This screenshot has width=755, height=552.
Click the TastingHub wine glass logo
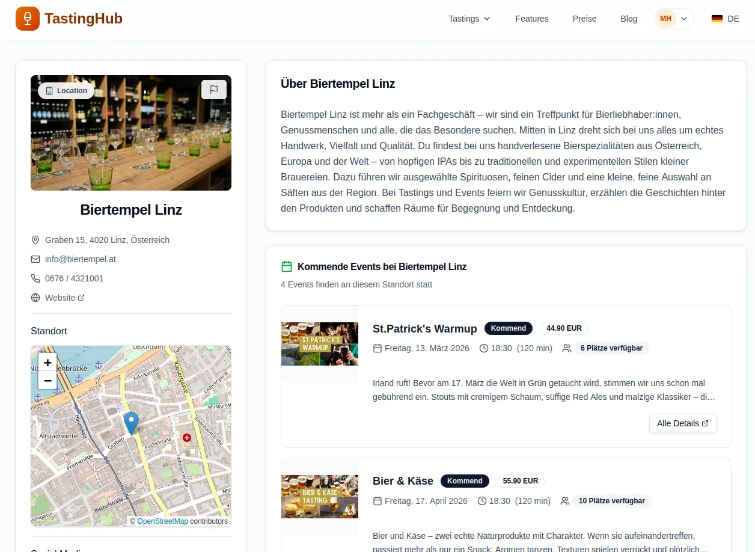coord(28,19)
